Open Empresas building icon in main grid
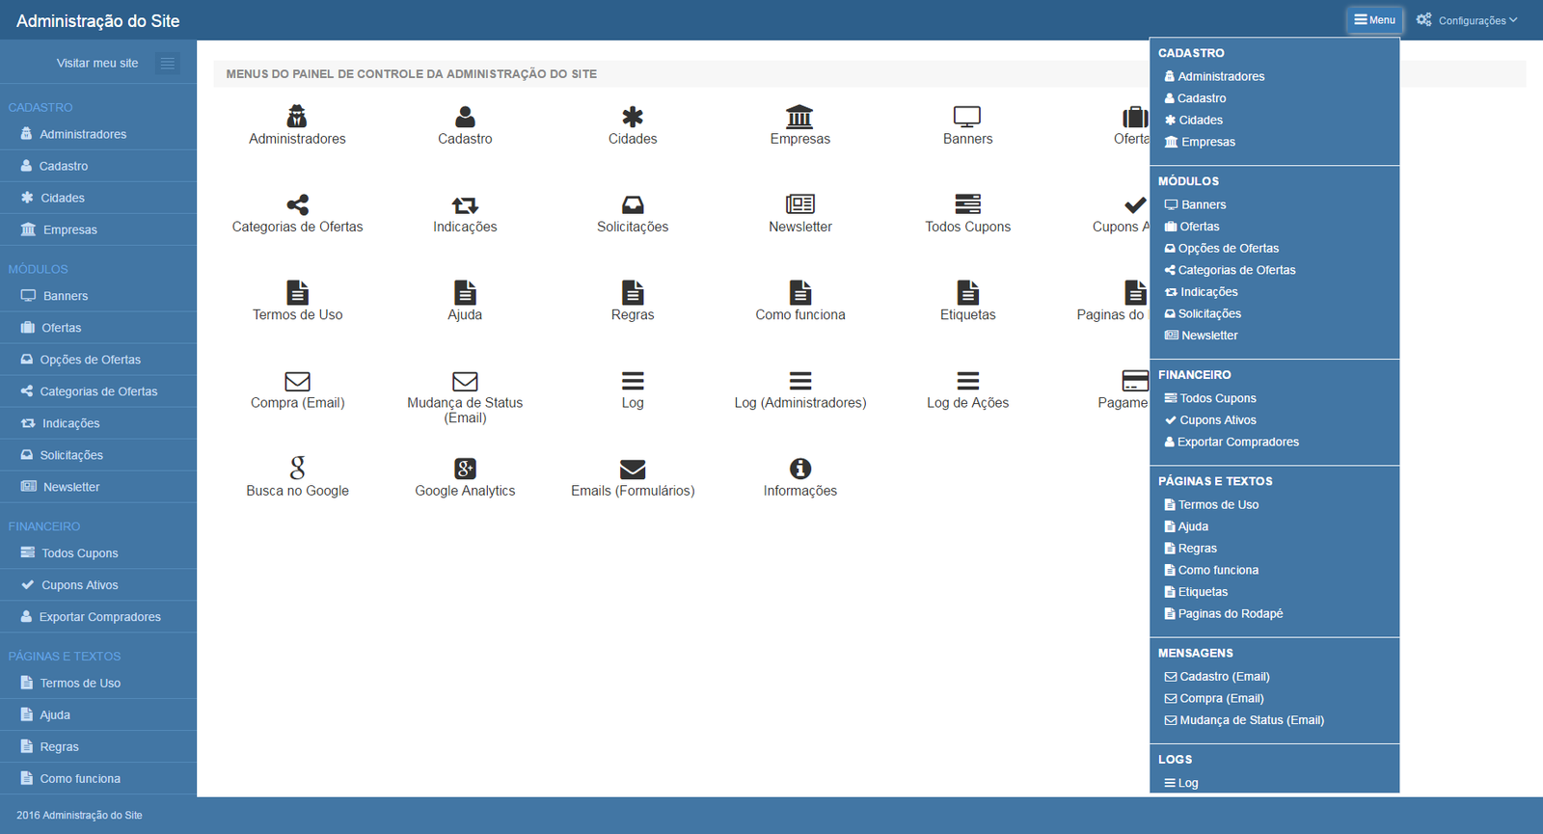This screenshot has width=1543, height=834. point(799,117)
